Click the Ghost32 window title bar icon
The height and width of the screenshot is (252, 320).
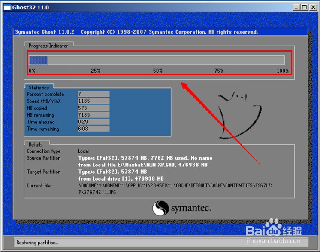pyautogui.click(x=7, y=8)
